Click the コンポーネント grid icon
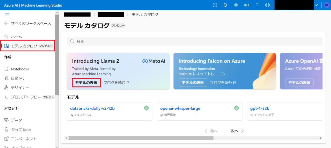Screen dimensions: 331x148 point(6,139)
